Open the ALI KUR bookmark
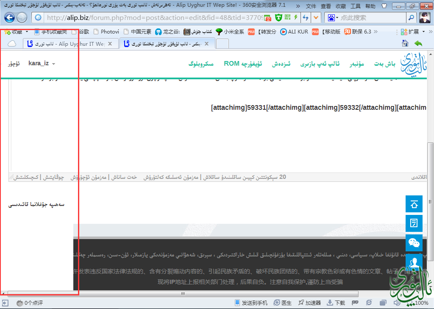Image resolution: width=434 pixels, height=309 pixels. 294,32
